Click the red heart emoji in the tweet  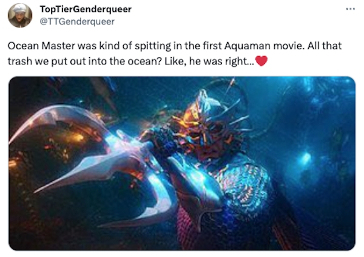tap(261, 61)
